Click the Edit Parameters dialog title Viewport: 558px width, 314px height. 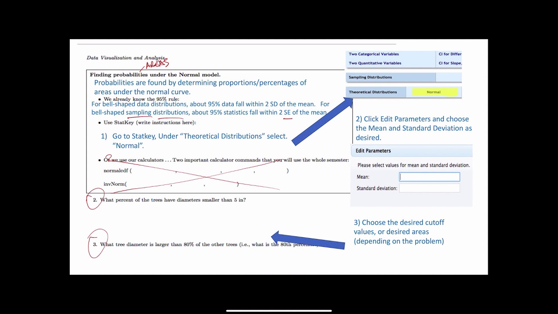pyautogui.click(x=373, y=151)
